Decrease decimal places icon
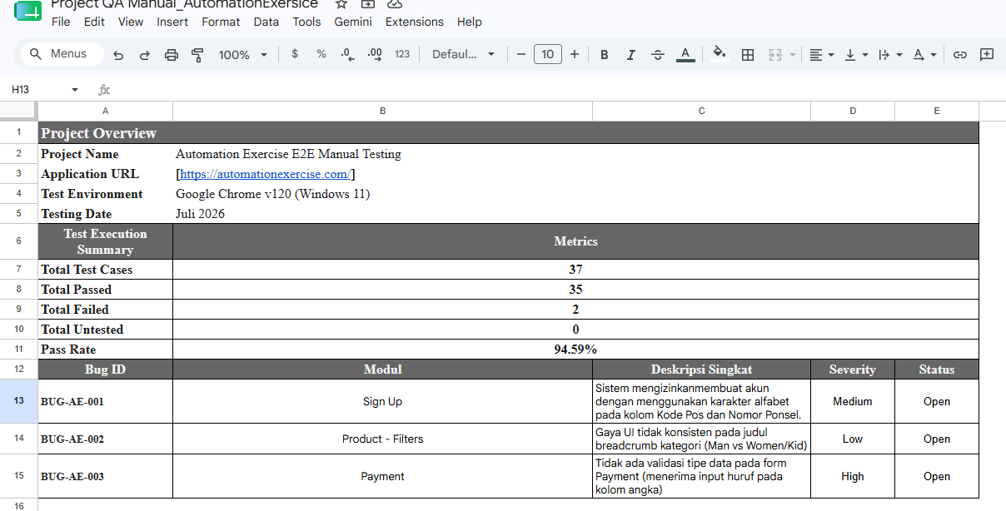1006x511 pixels. tap(348, 54)
